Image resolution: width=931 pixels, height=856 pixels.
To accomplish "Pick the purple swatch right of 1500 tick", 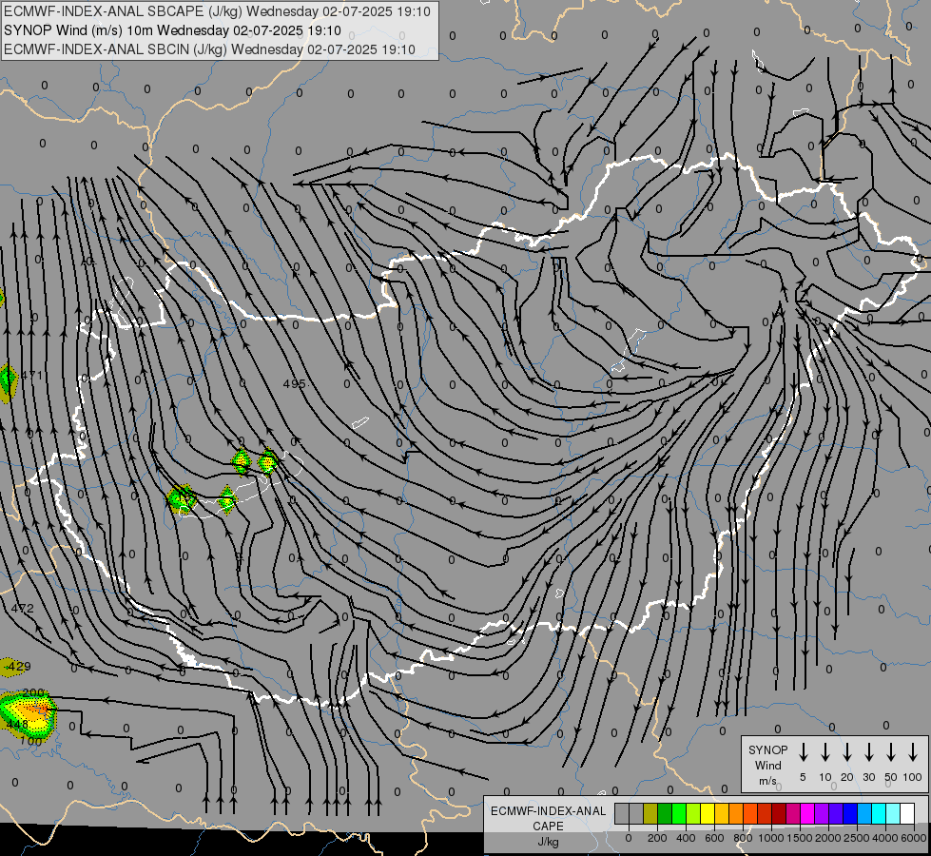I will tap(821, 813).
